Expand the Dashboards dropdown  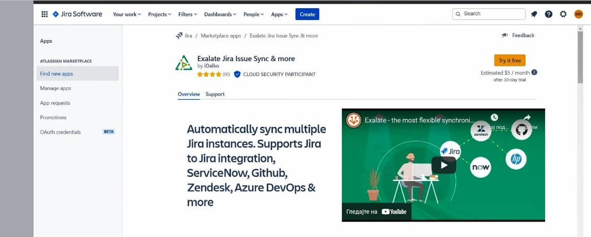(220, 14)
